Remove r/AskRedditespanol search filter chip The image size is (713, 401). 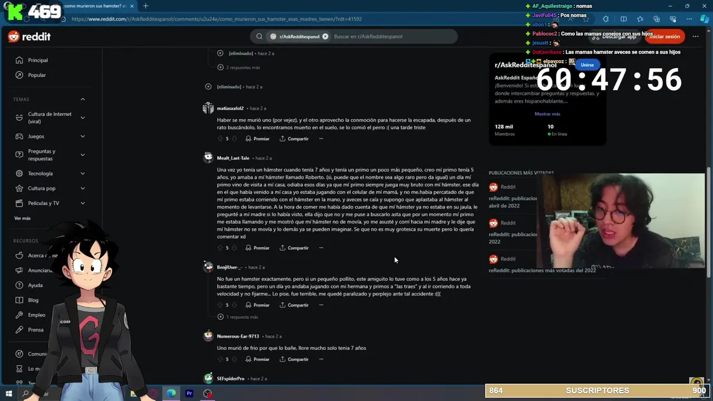325,37
